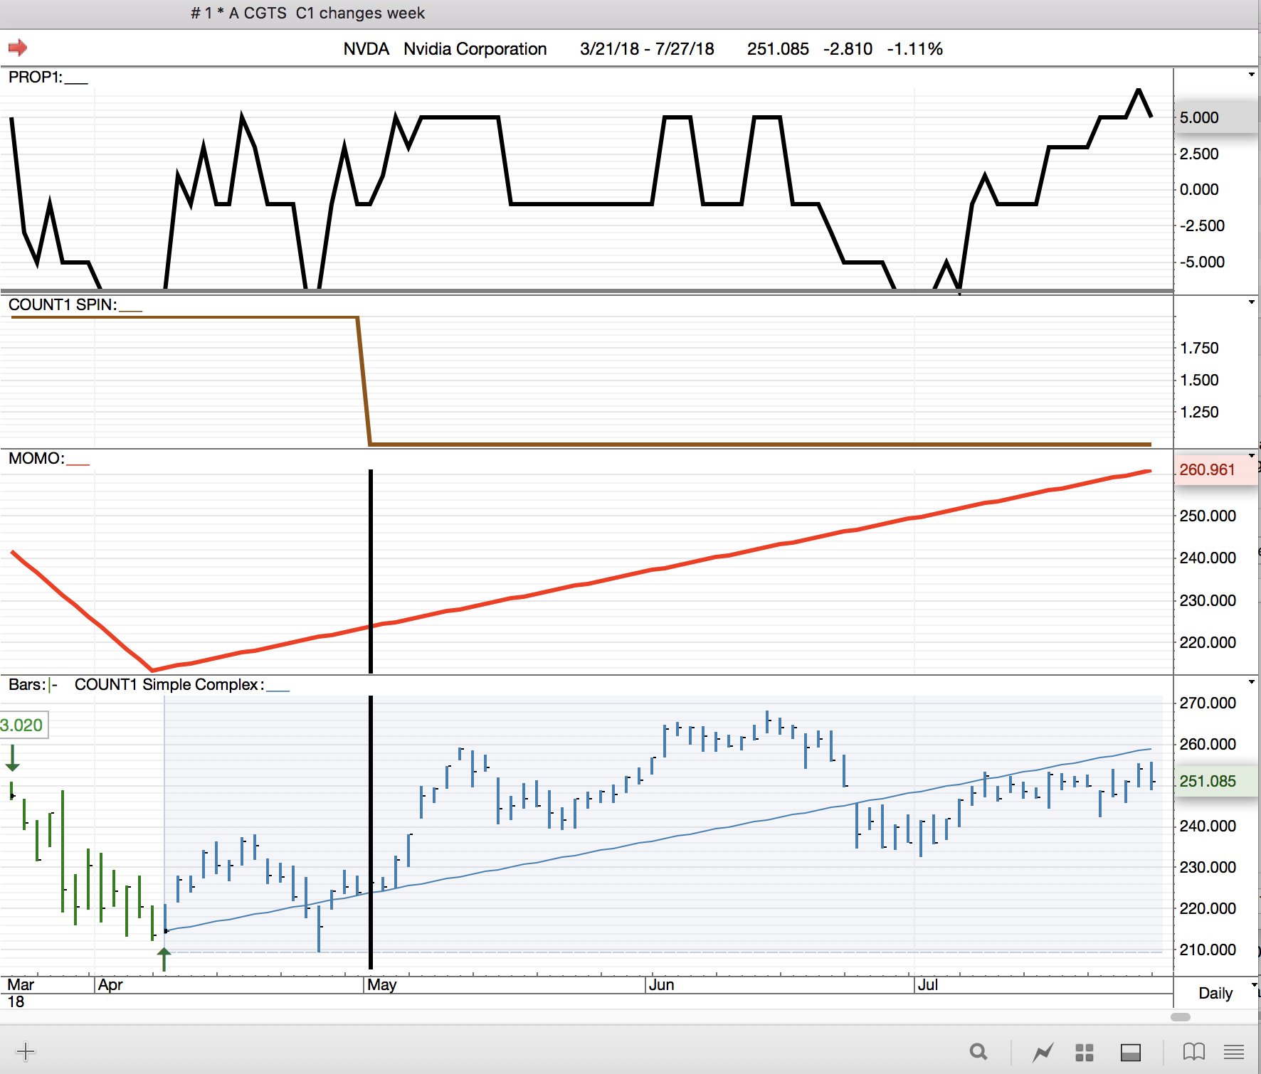Click the PROP1 indicator legend label

click(x=36, y=77)
